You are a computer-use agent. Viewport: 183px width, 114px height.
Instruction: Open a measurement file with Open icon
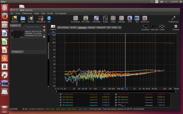pos(23,19)
